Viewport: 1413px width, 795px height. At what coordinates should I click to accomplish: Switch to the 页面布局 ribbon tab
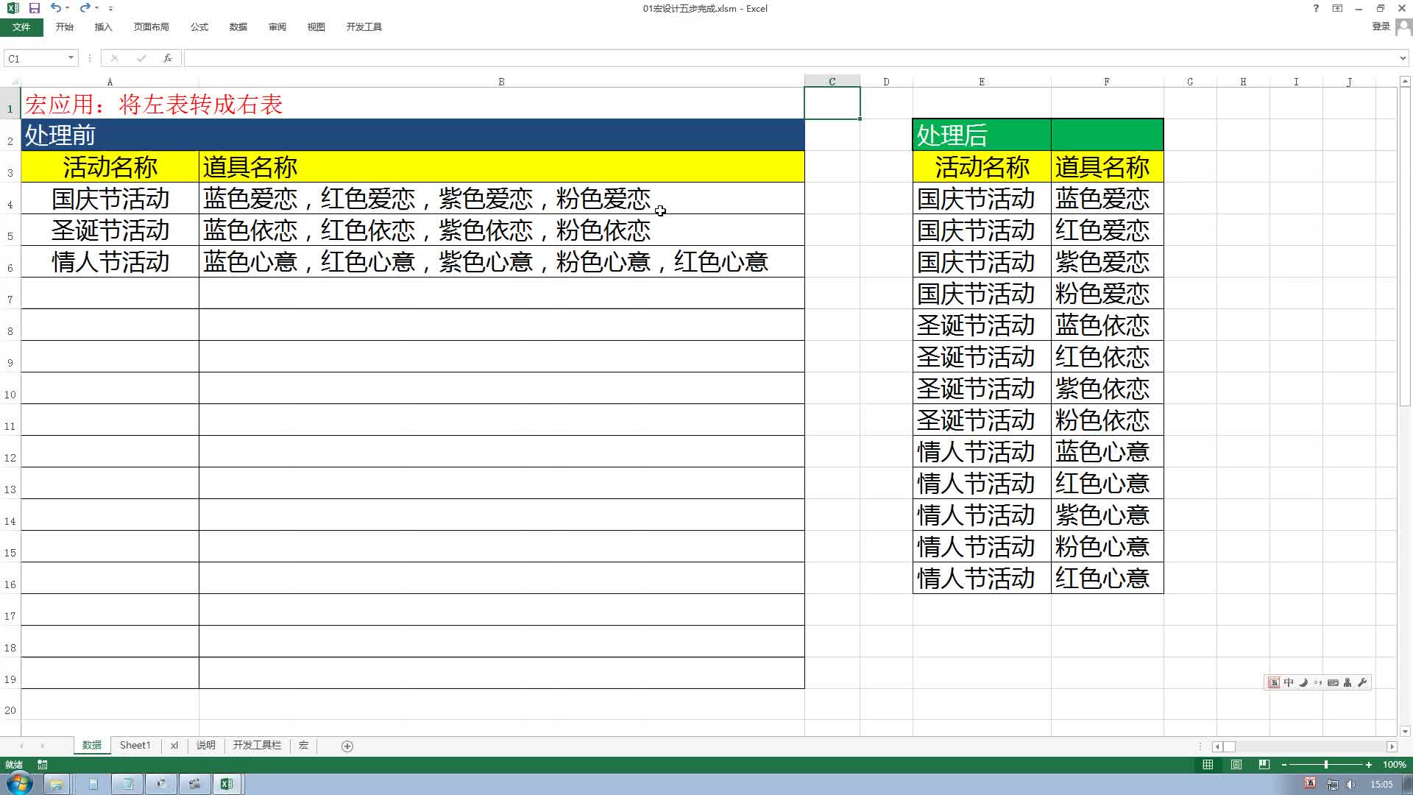[x=152, y=27]
